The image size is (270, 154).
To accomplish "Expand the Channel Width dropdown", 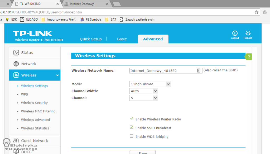I will pyautogui.click(x=144, y=91).
